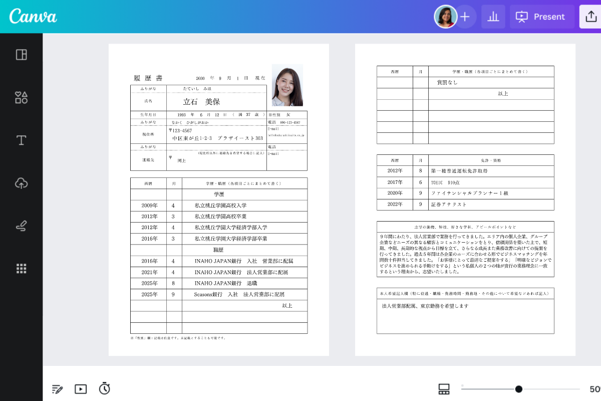
Task: Open the Design templates panel
Action: click(x=21, y=54)
